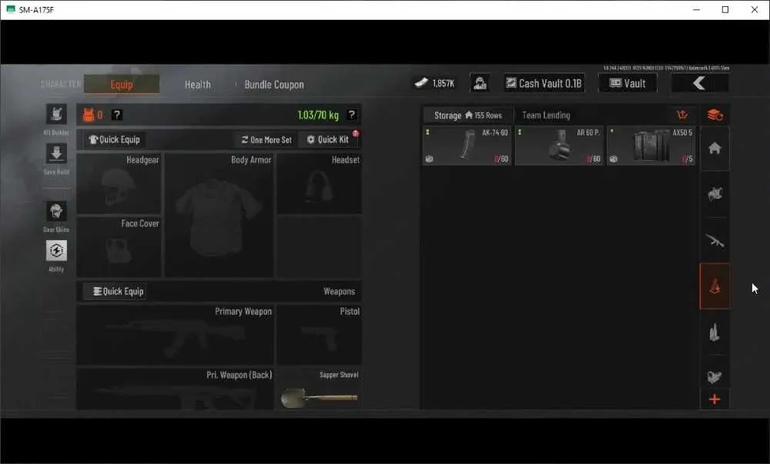The image size is (770, 464).
Task: Switch to the Equip tab
Action: [122, 85]
